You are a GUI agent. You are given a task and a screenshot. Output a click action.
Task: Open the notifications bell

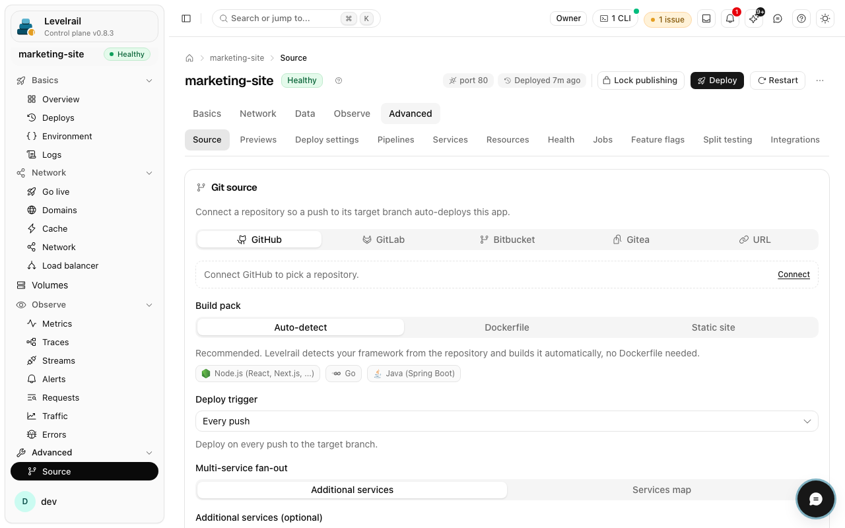point(730,18)
